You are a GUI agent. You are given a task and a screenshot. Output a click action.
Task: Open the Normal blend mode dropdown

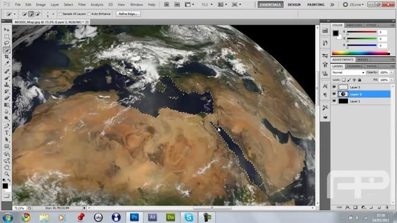349,72
